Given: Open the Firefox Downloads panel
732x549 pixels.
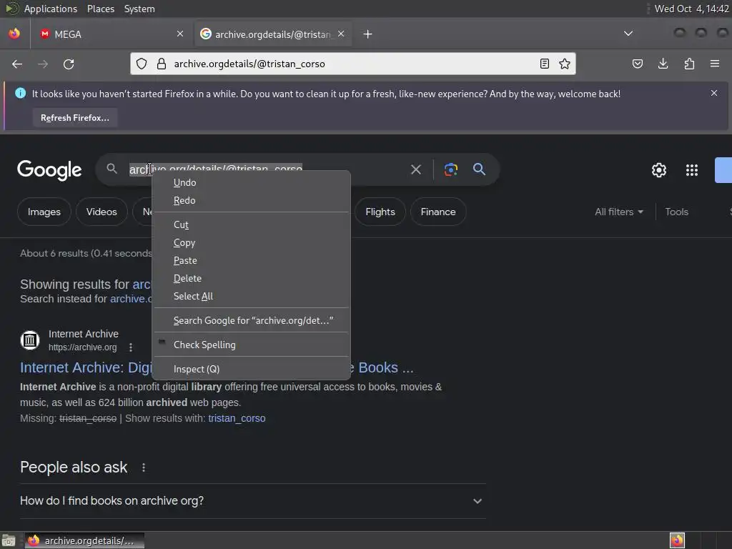Looking at the screenshot, I should 663,64.
